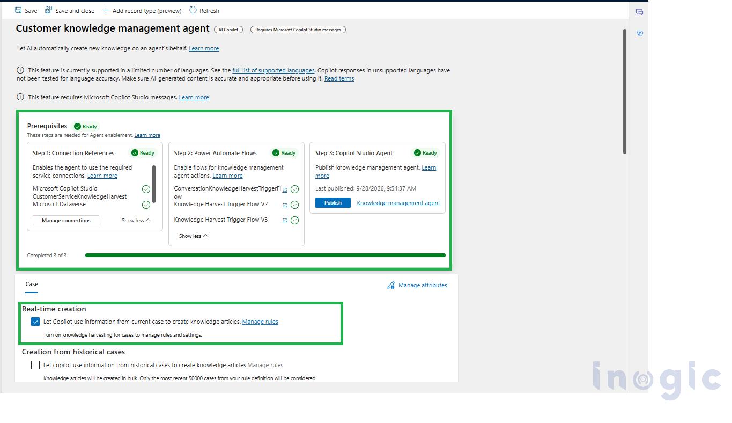Click the Save toolbar button
The width and height of the screenshot is (732, 423).
26,11
